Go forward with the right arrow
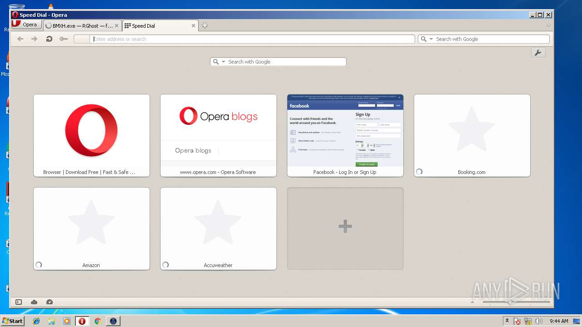 tap(34, 39)
